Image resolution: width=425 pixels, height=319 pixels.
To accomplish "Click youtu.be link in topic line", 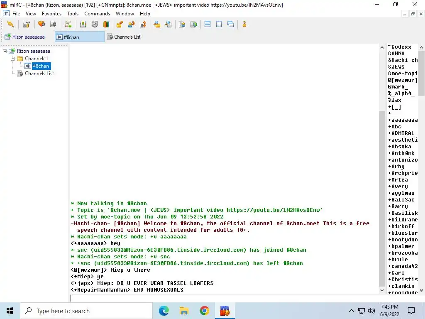I will 273,210.
